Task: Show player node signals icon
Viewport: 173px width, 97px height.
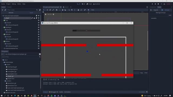Action: (x=32, y=18)
